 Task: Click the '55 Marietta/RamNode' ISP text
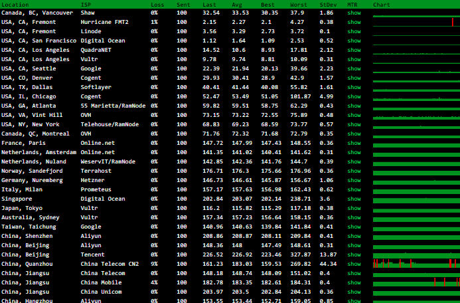click(x=114, y=106)
